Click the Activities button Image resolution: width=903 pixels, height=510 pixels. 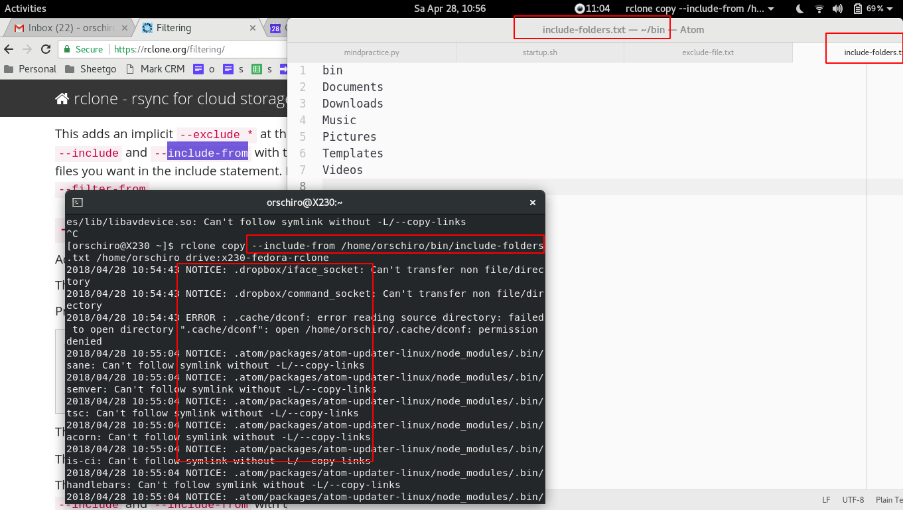25,9
